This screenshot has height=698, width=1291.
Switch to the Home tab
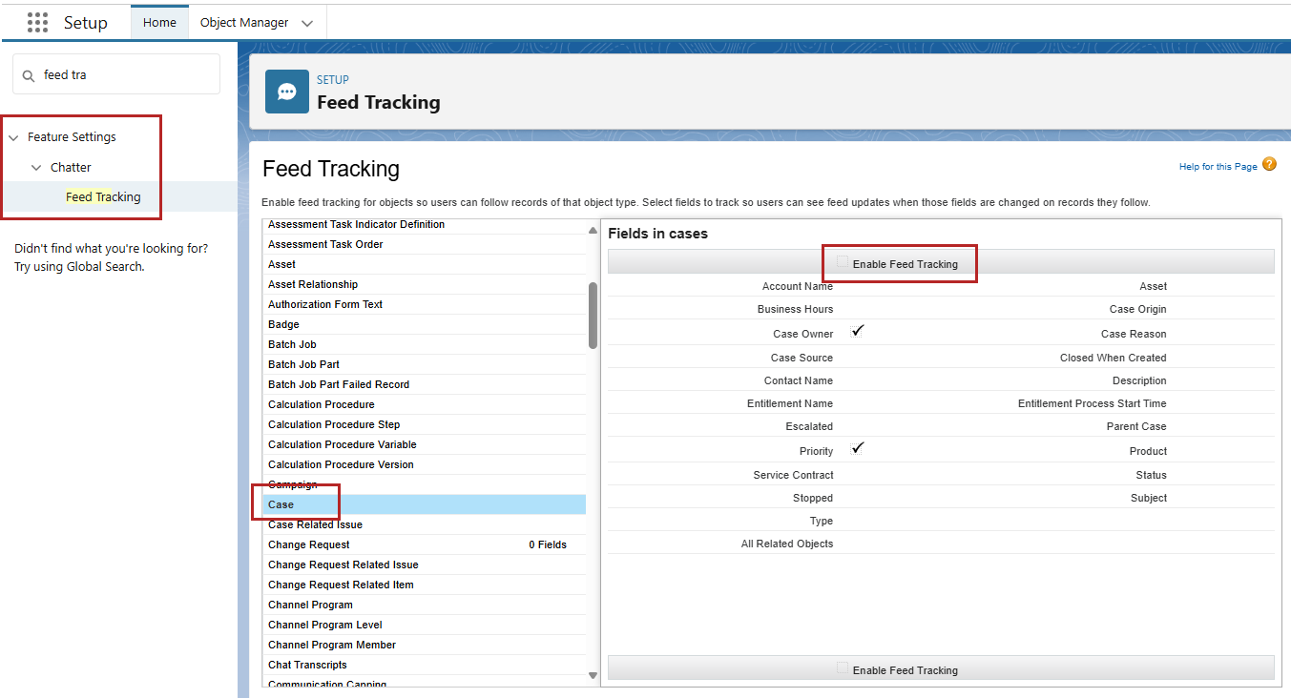point(159,23)
